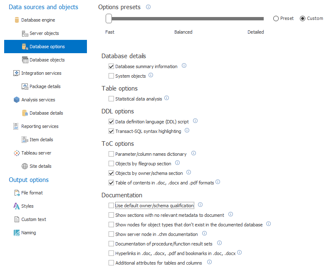
Task: Click the Naming icon in the sidebar
Action: (x=17, y=233)
